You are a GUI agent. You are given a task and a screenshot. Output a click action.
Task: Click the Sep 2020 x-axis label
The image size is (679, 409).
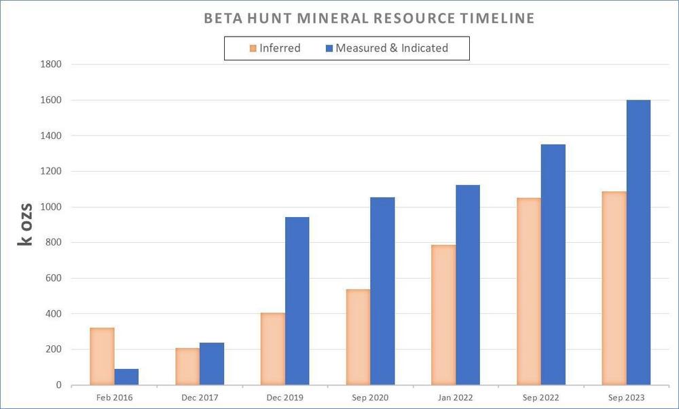click(x=370, y=397)
